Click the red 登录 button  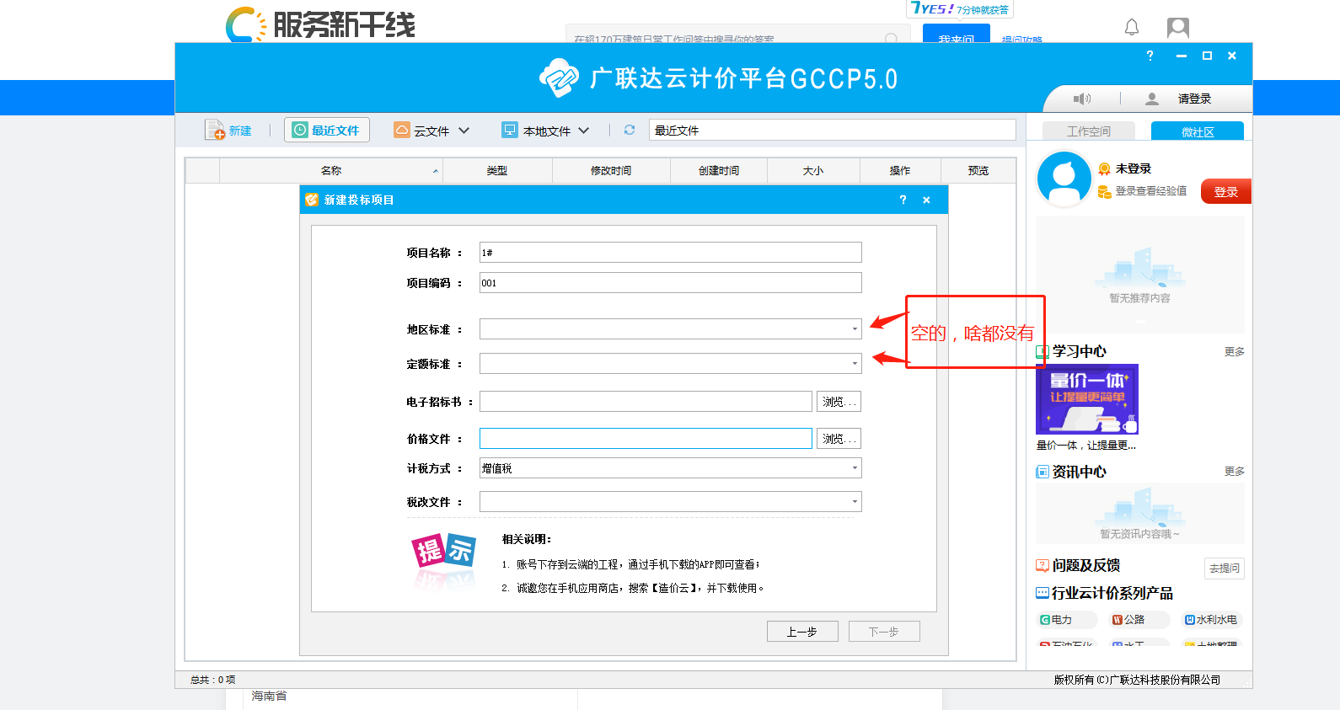pos(1226,191)
